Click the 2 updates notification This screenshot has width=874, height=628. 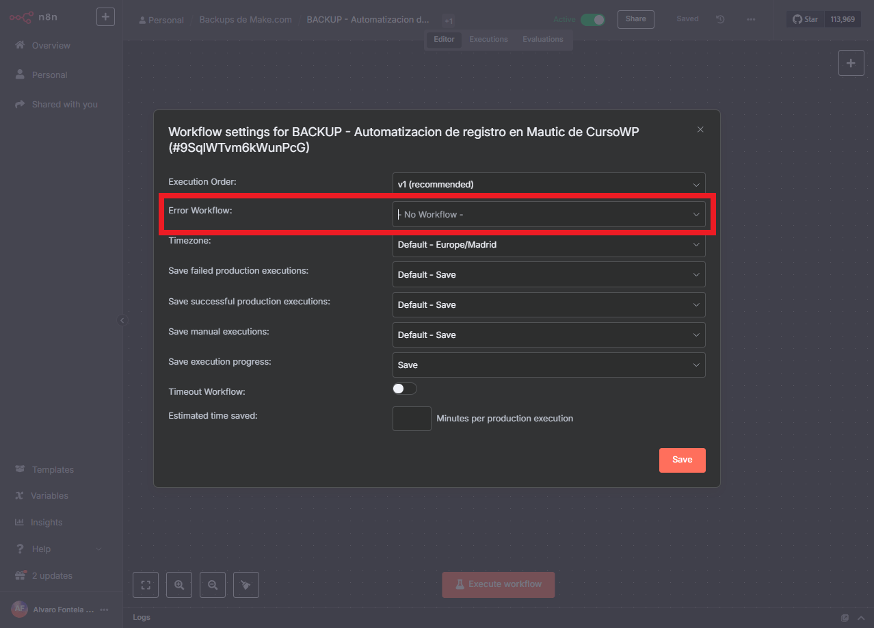52,575
